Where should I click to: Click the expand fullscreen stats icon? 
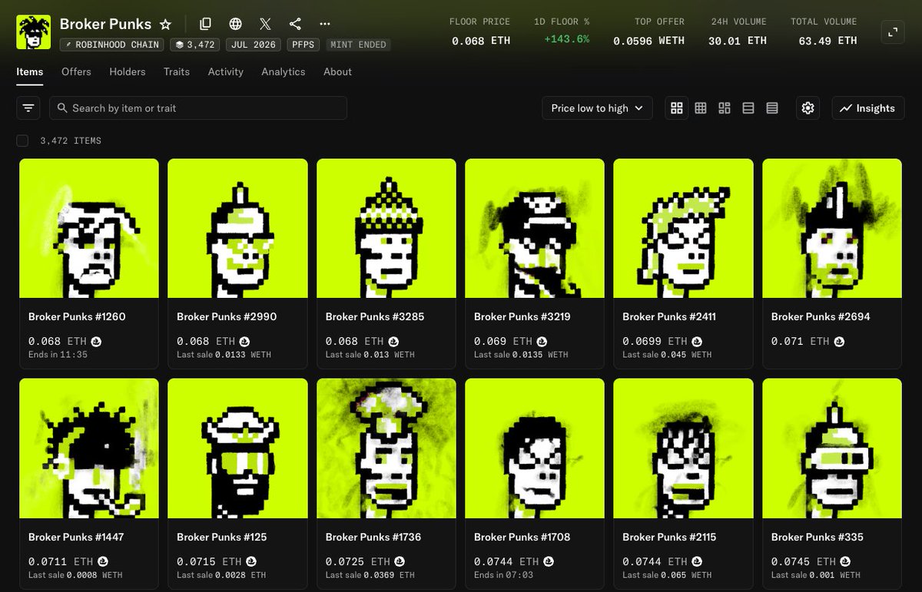(892, 32)
